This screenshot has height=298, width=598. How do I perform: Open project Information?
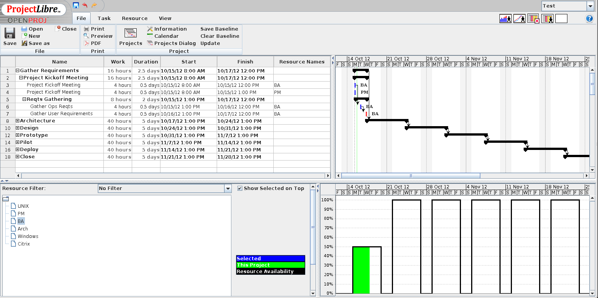(x=167, y=29)
